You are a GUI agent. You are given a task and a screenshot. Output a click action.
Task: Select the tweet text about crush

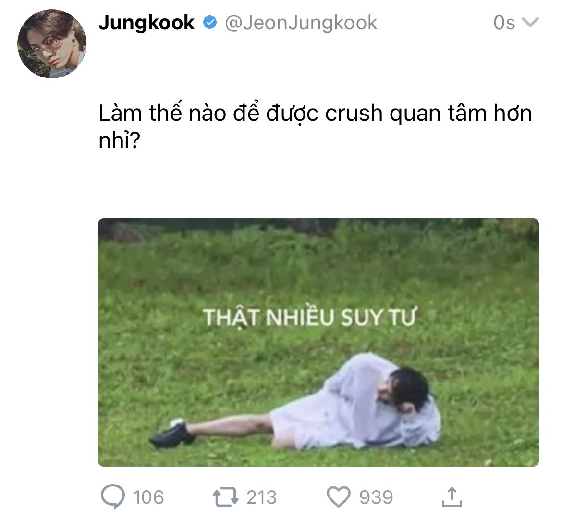point(315,126)
